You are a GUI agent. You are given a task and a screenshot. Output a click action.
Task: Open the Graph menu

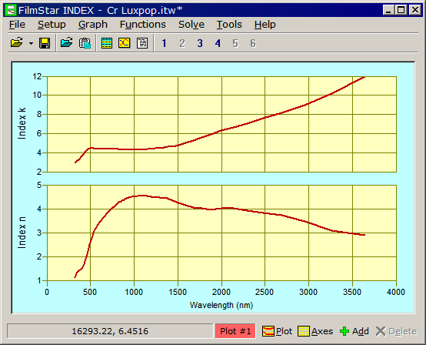click(x=93, y=25)
